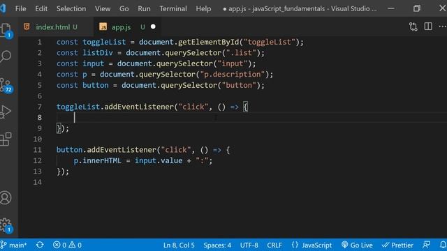Open the Go menu
The width and height of the screenshot is (447, 251).
pyautogui.click(x=124, y=9)
